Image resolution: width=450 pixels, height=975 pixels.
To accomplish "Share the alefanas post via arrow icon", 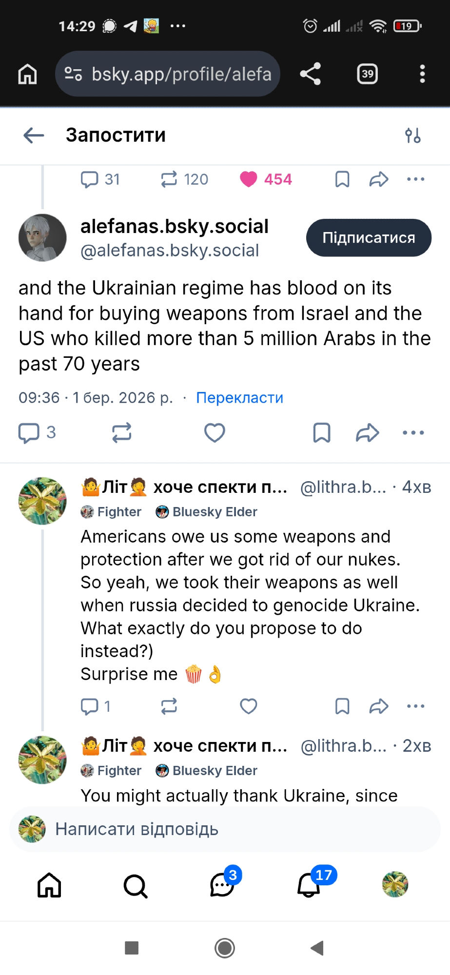I will point(368,432).
